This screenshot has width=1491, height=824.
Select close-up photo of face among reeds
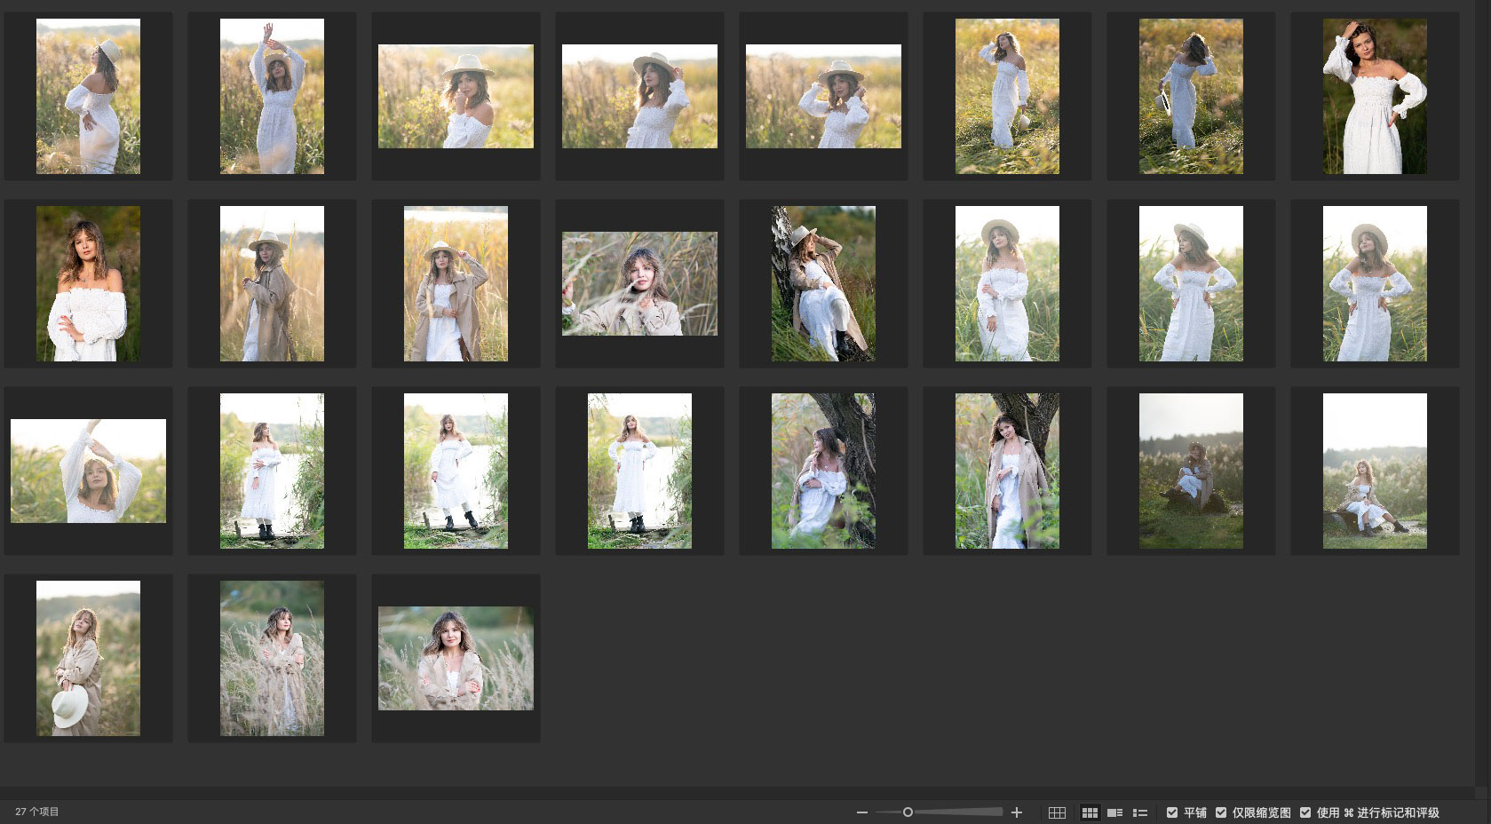pyautogui.click(x=639, y=283)
